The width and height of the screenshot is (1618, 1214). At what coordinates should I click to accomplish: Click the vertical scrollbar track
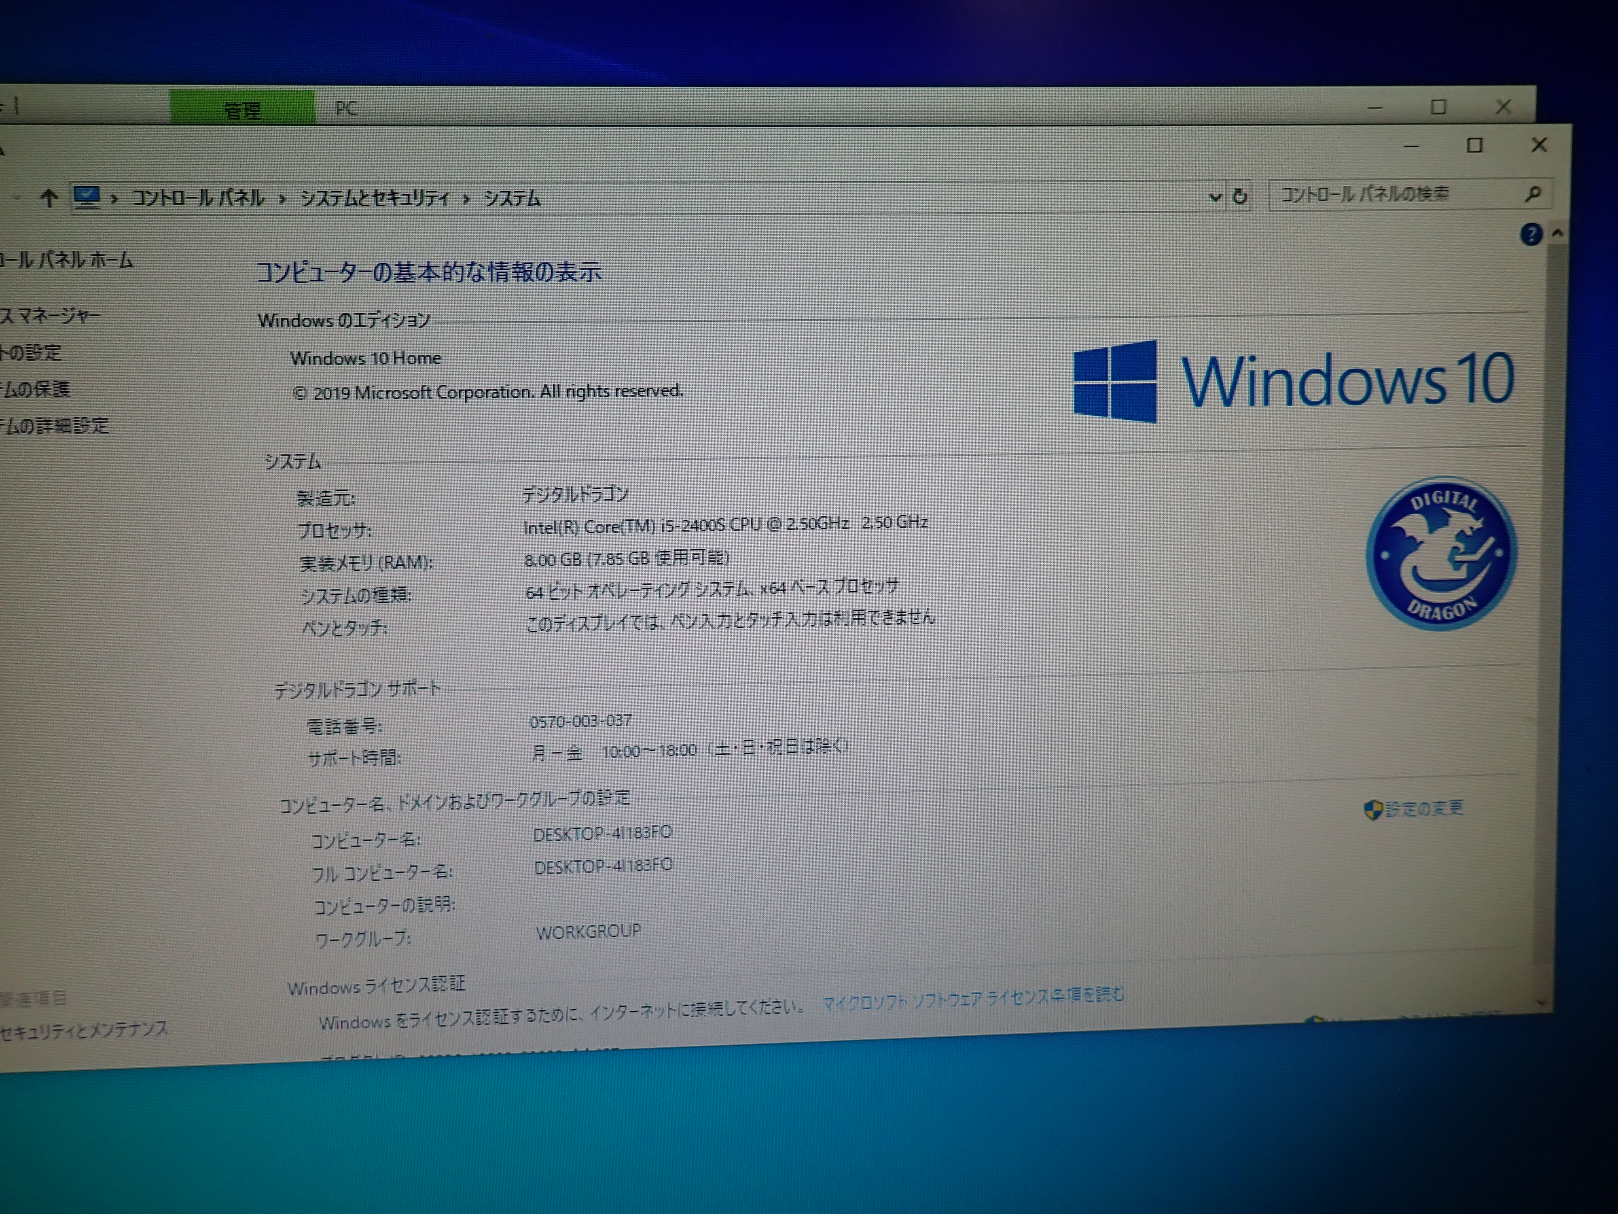pos(1549,615)
